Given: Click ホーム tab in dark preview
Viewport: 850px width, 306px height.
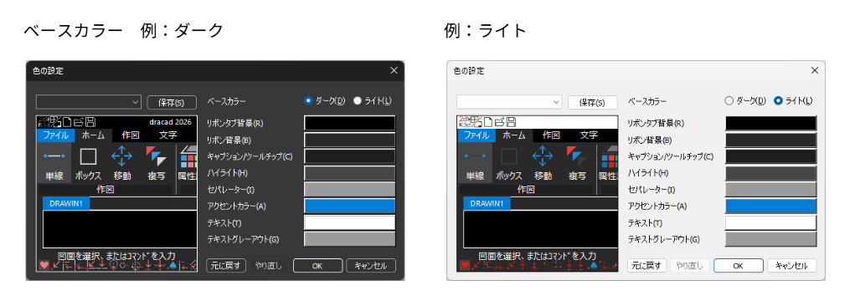Looking at the screenshot, I should click(93, 135).
